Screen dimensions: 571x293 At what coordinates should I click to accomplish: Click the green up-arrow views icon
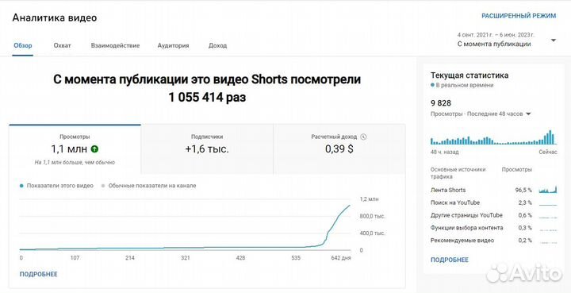[x=94, y=149]
